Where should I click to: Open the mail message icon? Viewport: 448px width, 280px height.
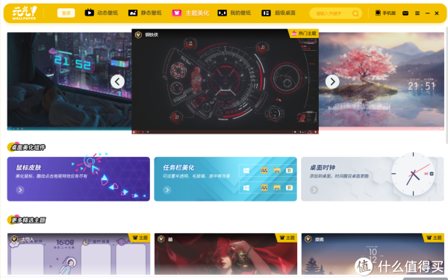(x=405, y=13)
